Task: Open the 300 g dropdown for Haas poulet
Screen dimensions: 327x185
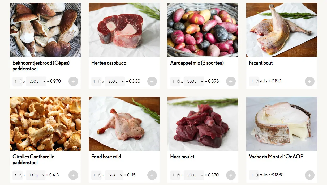Action: pos(194,175)
